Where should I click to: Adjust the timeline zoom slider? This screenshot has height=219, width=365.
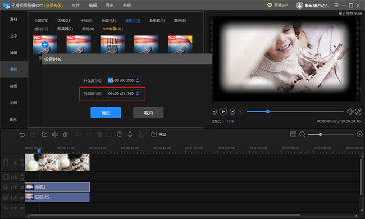pyautogui.click(x=331, y=135)
